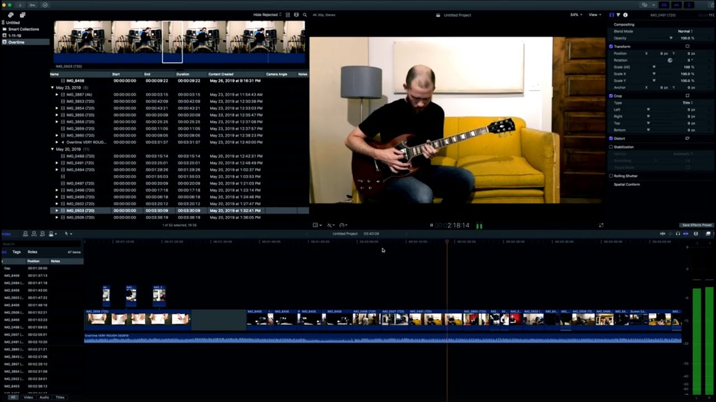Click the insert clip edit icon
This screenshot has height=402, width=716.
34,234
